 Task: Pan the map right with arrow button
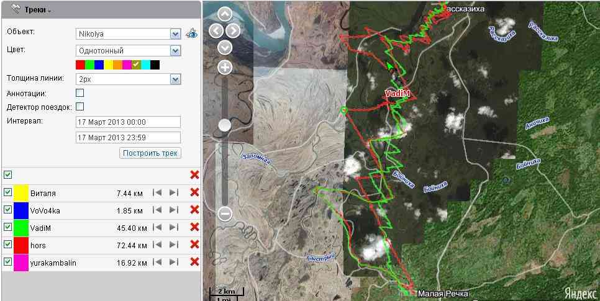tap(234, 30)
